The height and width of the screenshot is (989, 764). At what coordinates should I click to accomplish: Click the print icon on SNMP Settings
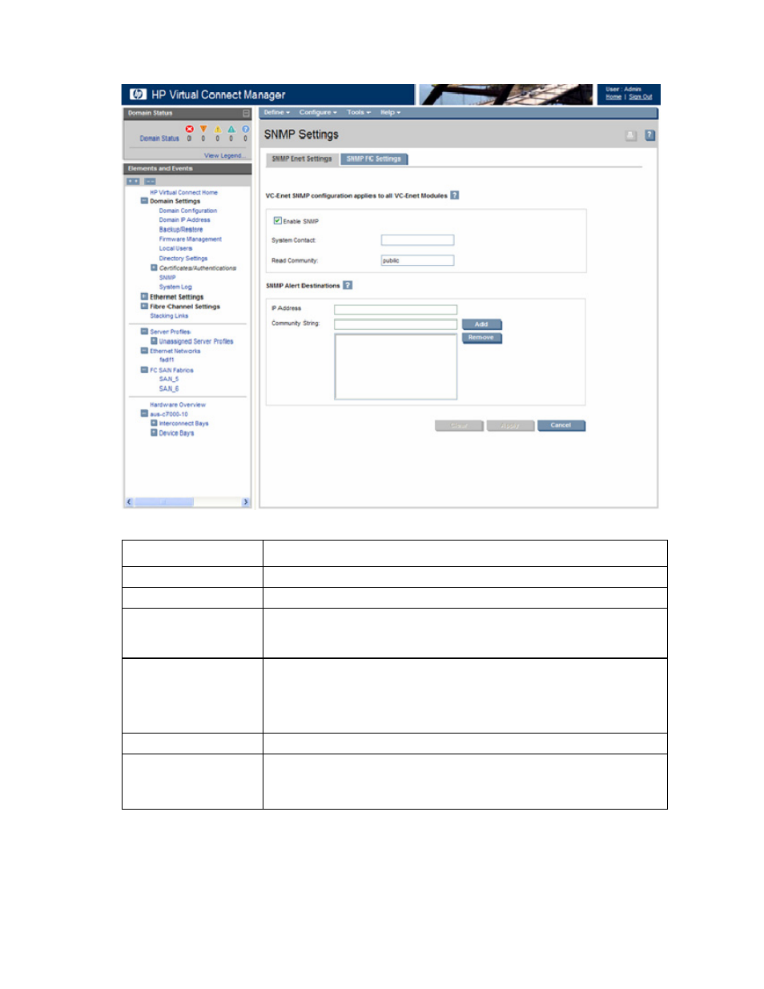631,135
